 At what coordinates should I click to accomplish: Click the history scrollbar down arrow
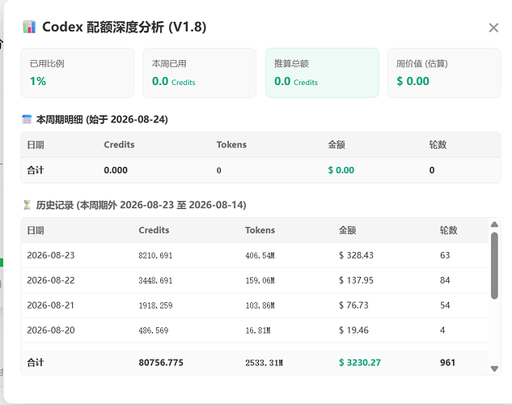click(x=494, y=369)
